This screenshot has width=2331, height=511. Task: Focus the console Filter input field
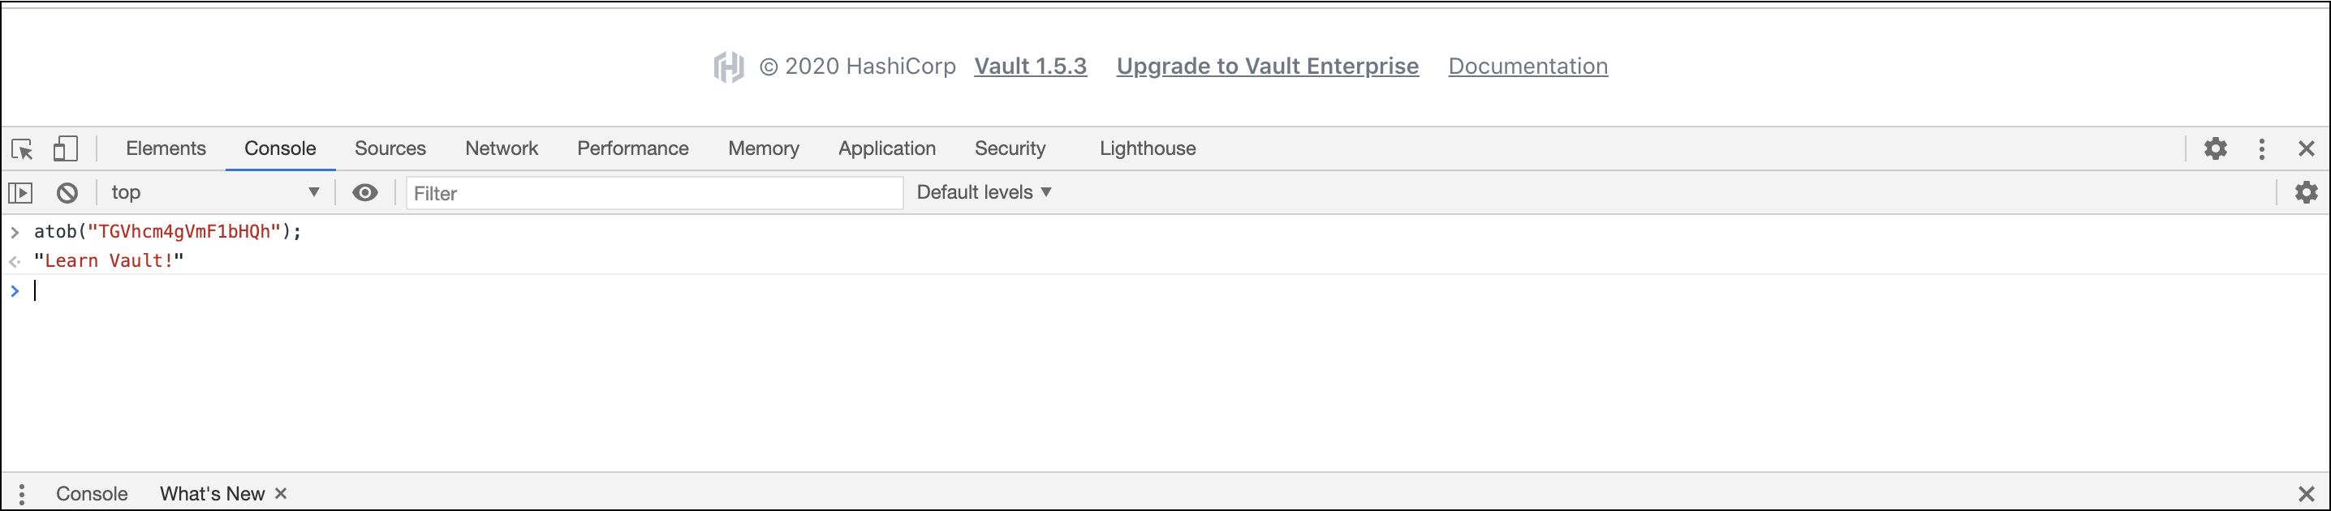654,194
